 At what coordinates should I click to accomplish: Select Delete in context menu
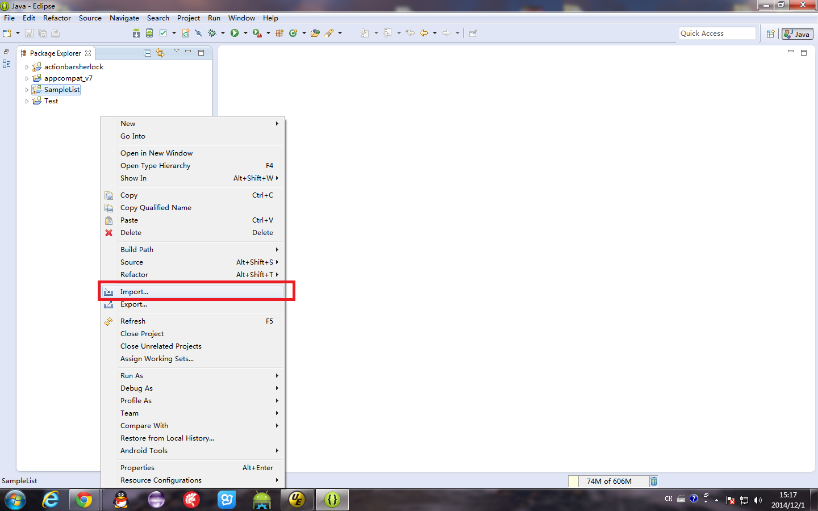[x=193, y=233]
